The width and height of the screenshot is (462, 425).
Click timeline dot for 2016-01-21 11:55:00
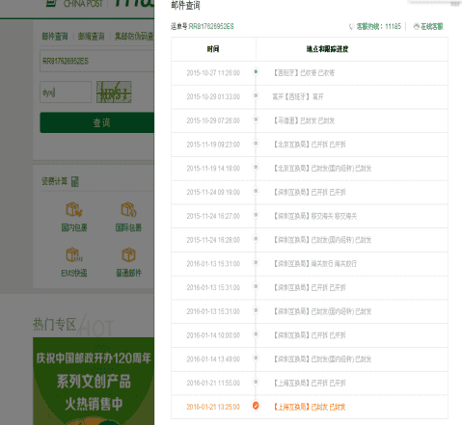click(x=256, y=382)
